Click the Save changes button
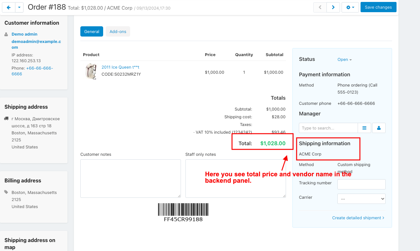The width and height of the screenshot is (420, 251). tap(378, 7)
